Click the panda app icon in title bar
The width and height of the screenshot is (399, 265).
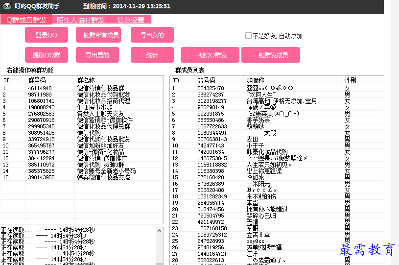tap(7, 6)
